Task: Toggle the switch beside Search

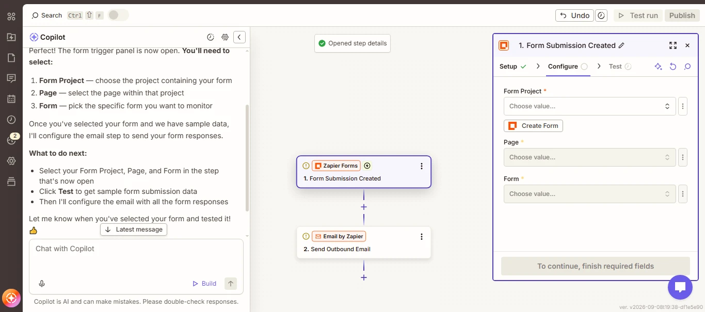Action: tap(118, 15)
